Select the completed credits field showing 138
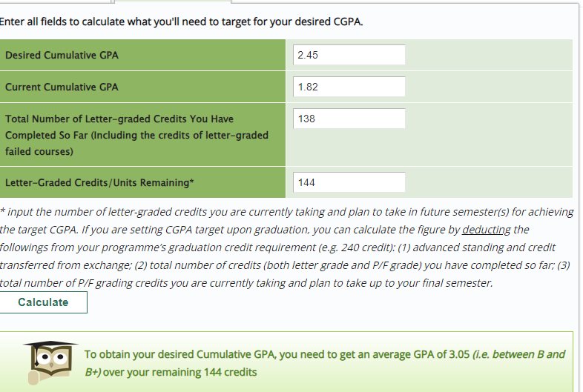Viewport: 583px width, 392px height. 349,119
